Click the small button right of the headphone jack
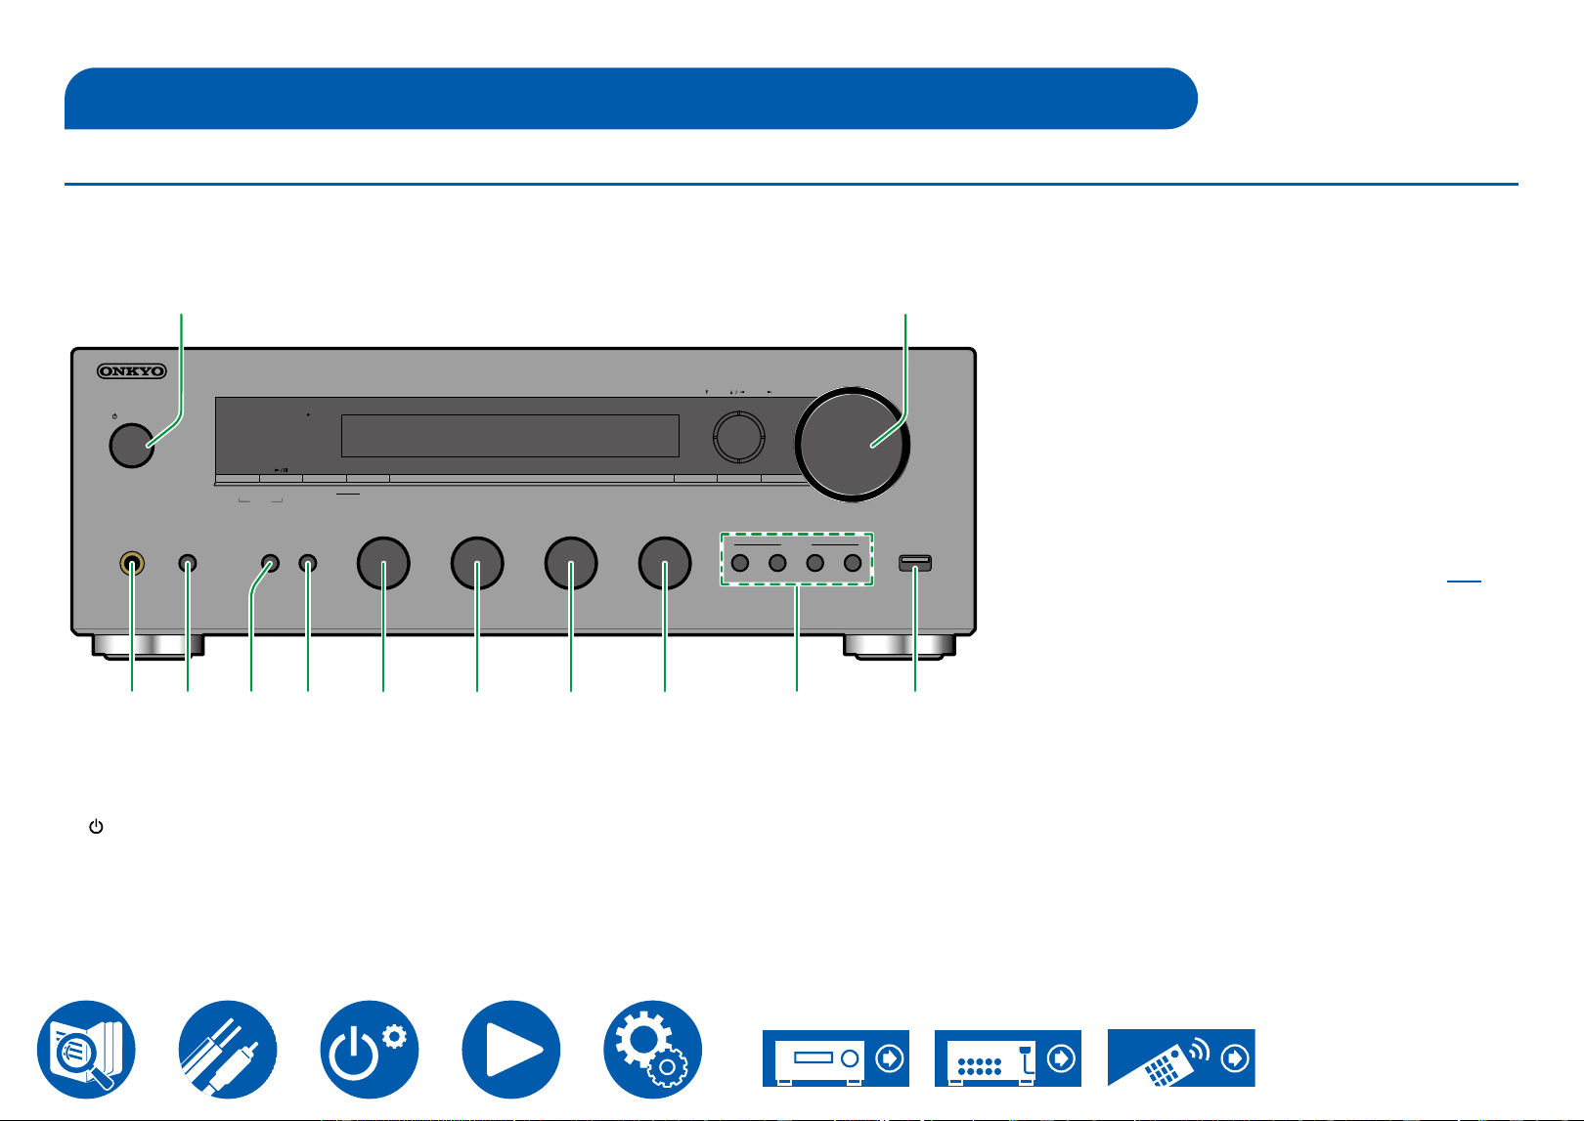This screenshot has height=1121, width=1584. point(188,564)
